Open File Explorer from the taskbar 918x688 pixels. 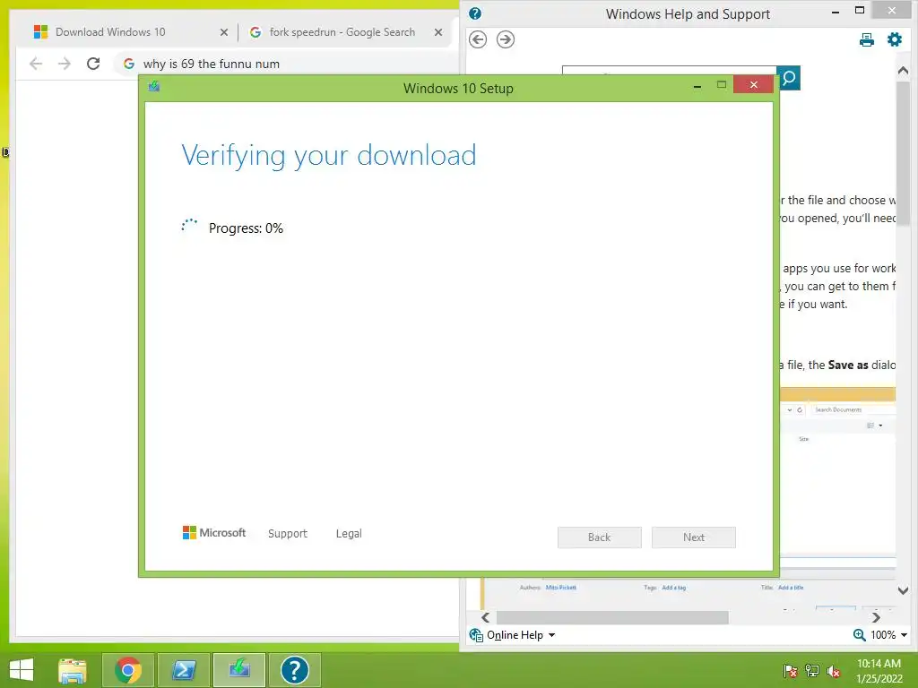[73, 670]
